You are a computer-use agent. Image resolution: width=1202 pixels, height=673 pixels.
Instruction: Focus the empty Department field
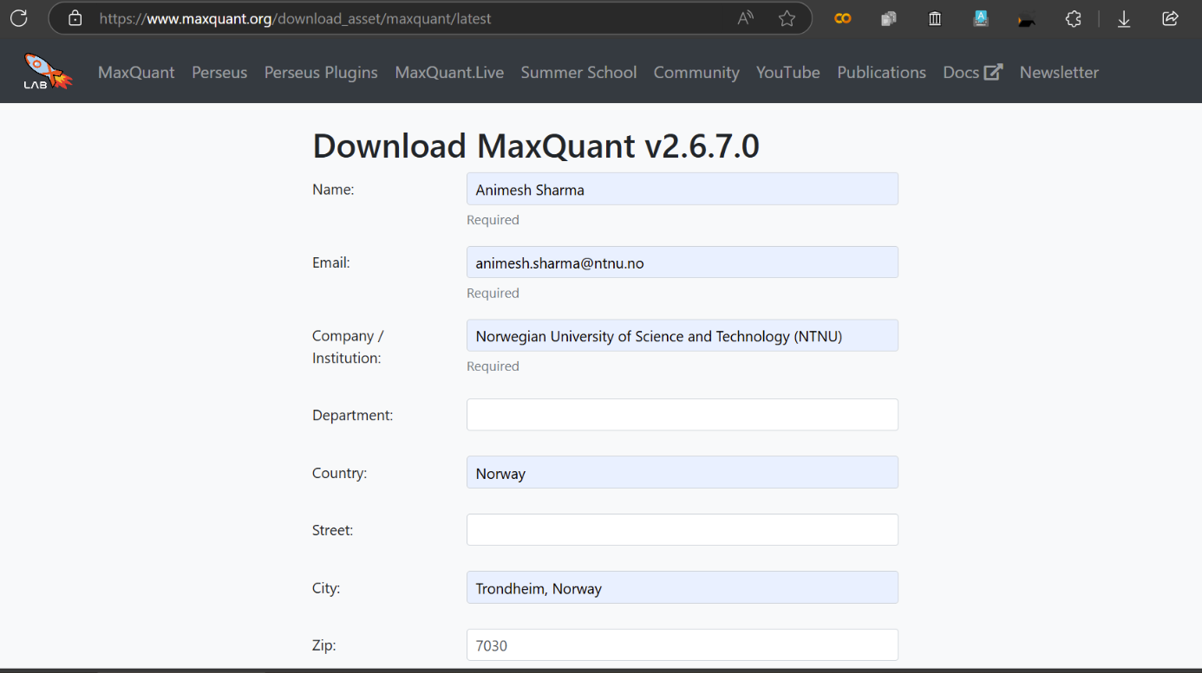683,415
